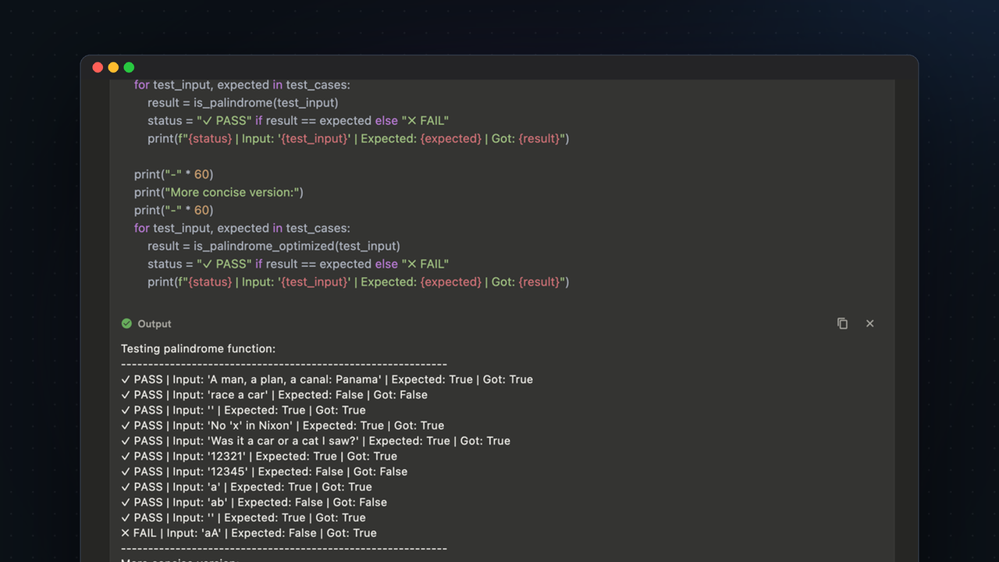Select output row for input '12345'
The height and width of the screenshot is (562, 999).
(x=264, y=471)
